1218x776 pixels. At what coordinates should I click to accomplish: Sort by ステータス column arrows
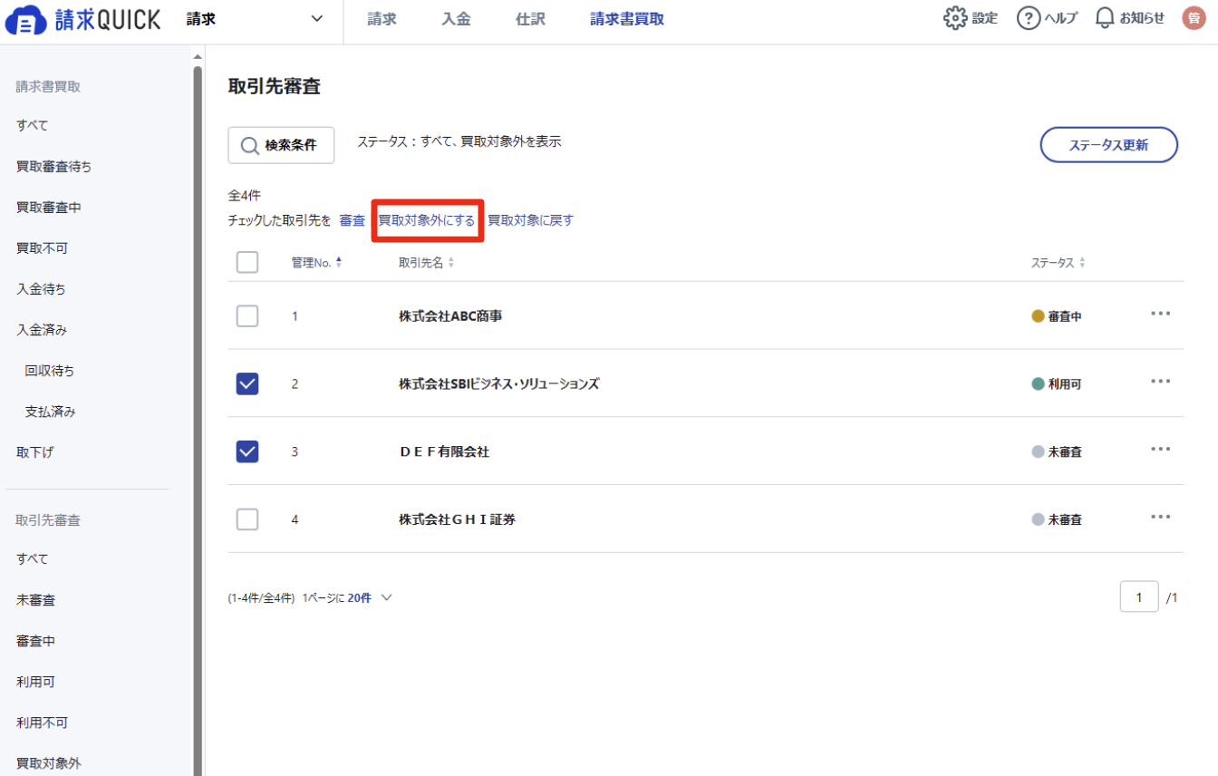pyautogui.click(x=1082, y=263)
